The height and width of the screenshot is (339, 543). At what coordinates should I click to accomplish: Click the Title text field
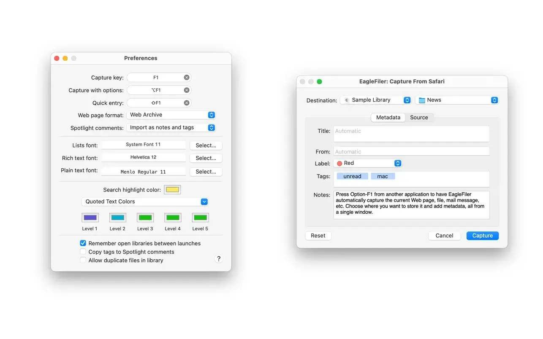[411, 134]
